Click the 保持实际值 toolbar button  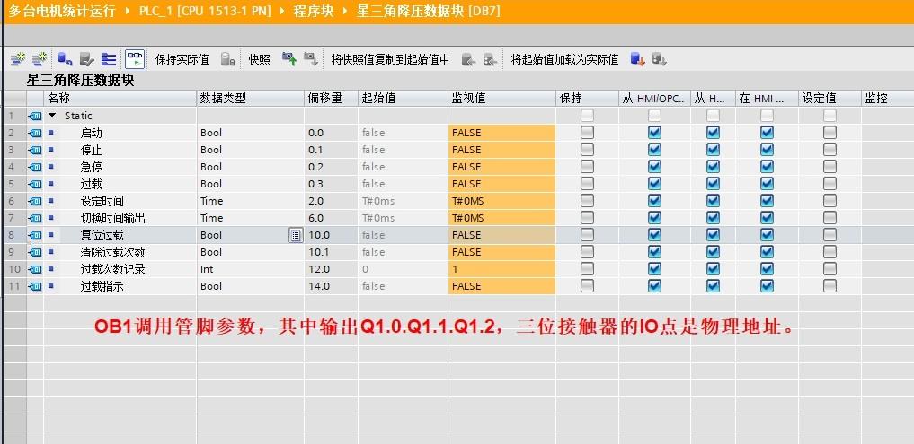pyautogui.click(x=182, y=59)
